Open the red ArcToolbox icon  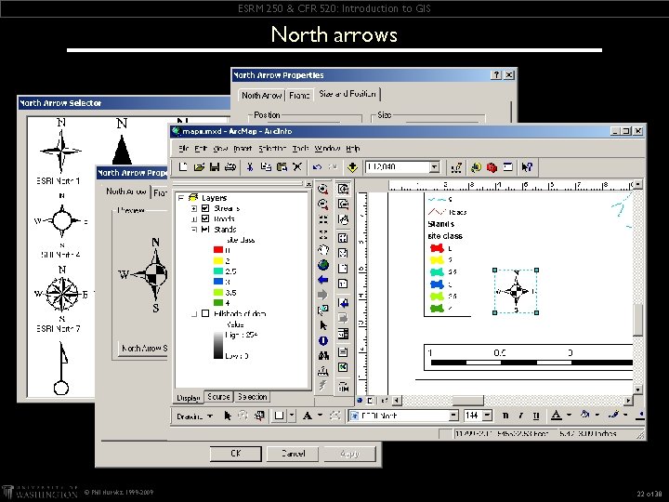[492, 167]
